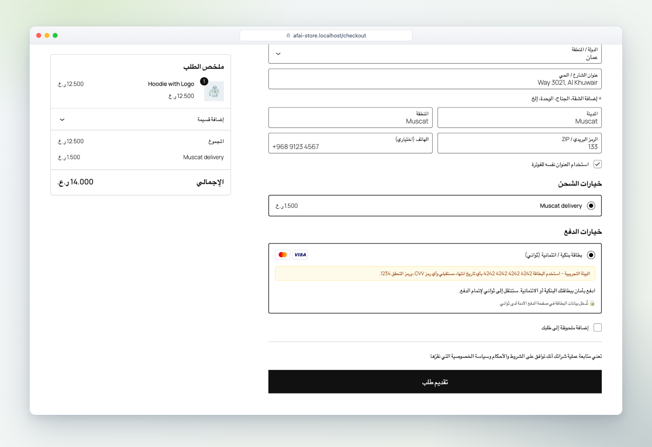
Task: Click the padlock icon under payment info
Action: coord(592,303)
